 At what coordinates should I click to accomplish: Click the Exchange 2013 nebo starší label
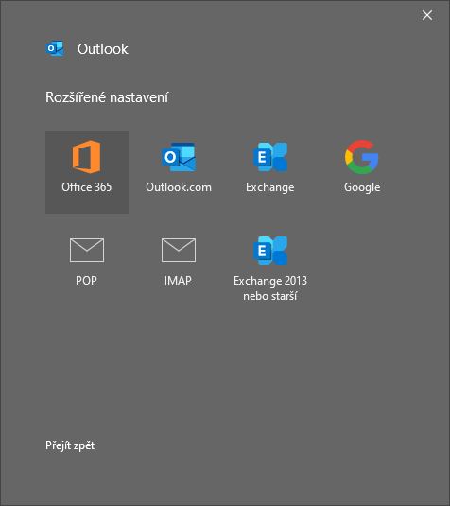coord(270,288)
